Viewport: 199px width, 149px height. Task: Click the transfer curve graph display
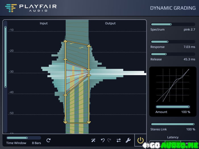click(173, 85)
